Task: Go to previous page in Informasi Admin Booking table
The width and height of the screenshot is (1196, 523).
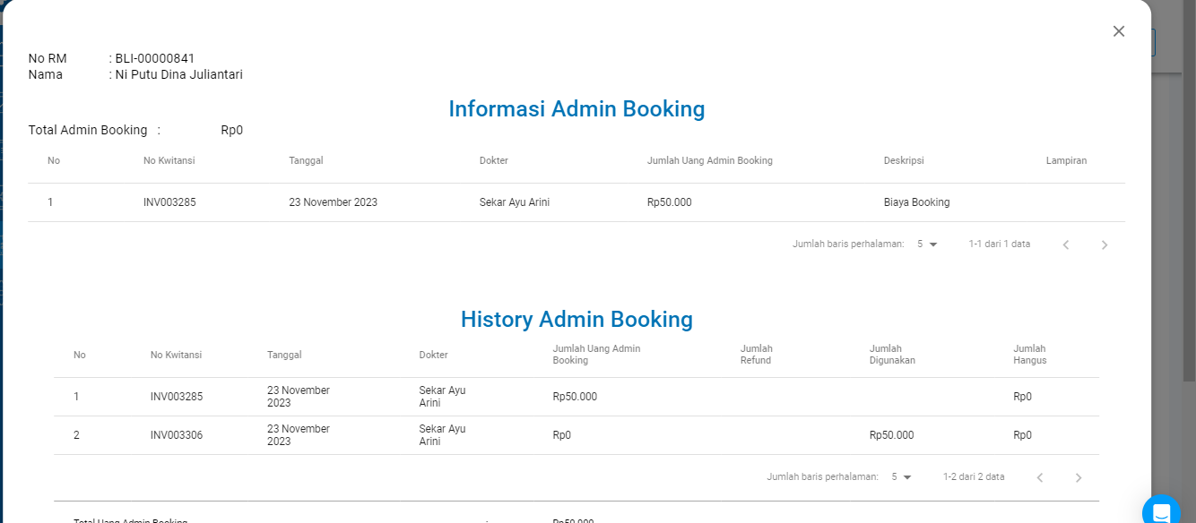Action: coord(1066,244)
